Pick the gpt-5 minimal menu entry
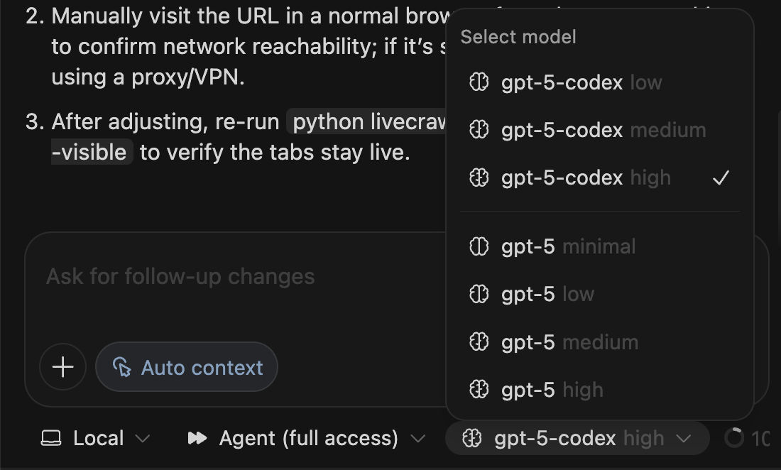This screenshot has width=781, height=470. [568, 246]
